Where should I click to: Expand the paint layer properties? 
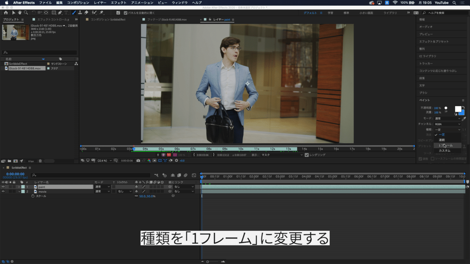tap(19, 187)
